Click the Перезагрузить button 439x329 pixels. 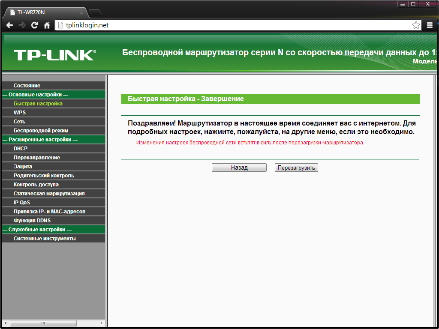point(296,167)
